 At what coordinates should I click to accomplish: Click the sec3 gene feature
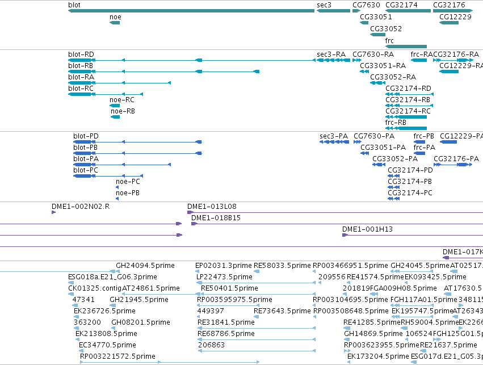point(334,11)
